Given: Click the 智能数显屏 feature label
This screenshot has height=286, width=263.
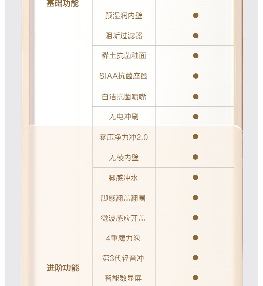Looking at the screenshot, I should coord(123,278).
